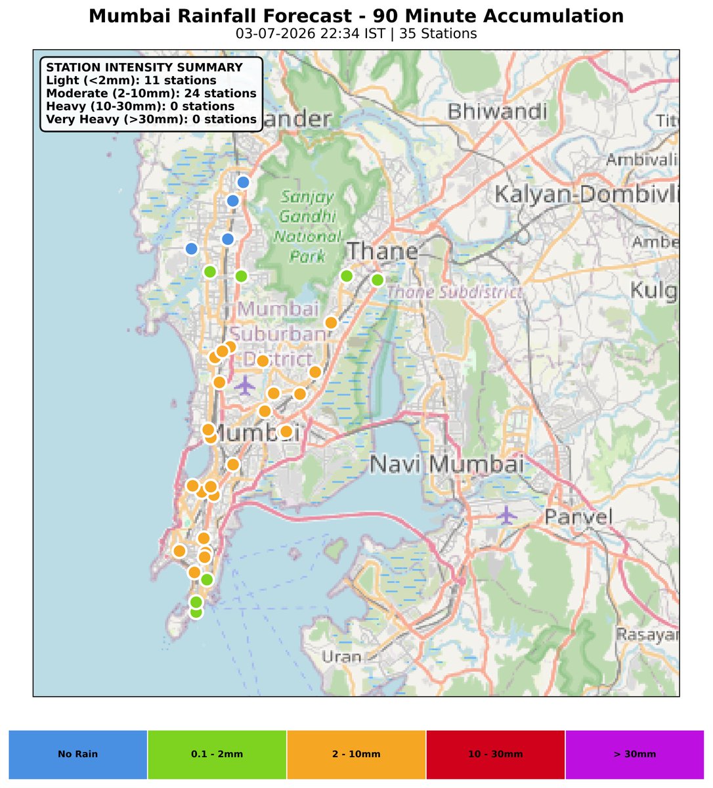This screenshot has height=788, width=713.
Task: Select the orange marker overlapping the Mumbai city label
Action: [286, 431]
